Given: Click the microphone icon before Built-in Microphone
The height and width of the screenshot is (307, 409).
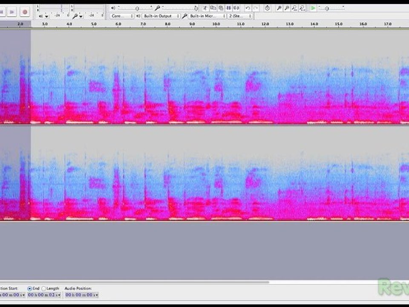Looking at the screenshot, I should click(184, 16).
